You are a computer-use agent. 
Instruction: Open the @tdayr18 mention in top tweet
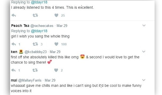click(39, 2)
